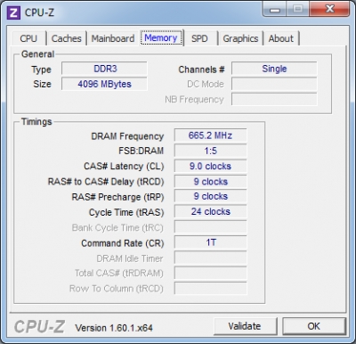
Task: Click the FSB:DRAM ratio field 1:5
Action: click(210, 151)
